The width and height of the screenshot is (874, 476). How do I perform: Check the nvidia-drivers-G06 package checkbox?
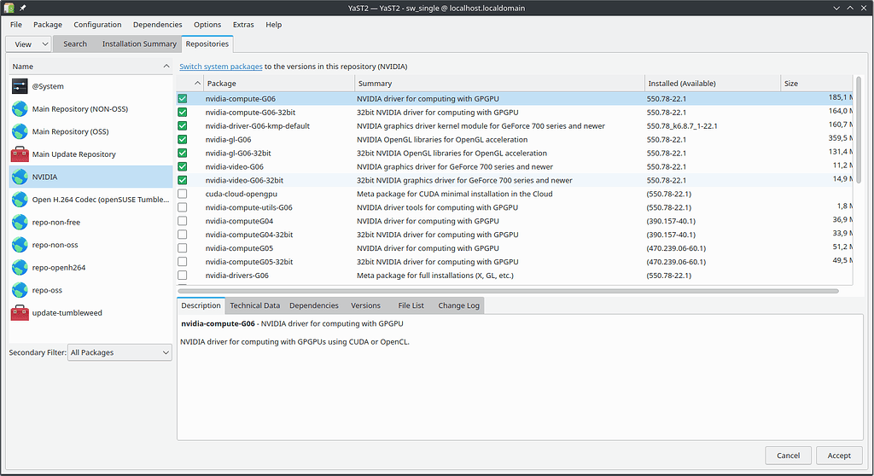(x=183, y=276)
